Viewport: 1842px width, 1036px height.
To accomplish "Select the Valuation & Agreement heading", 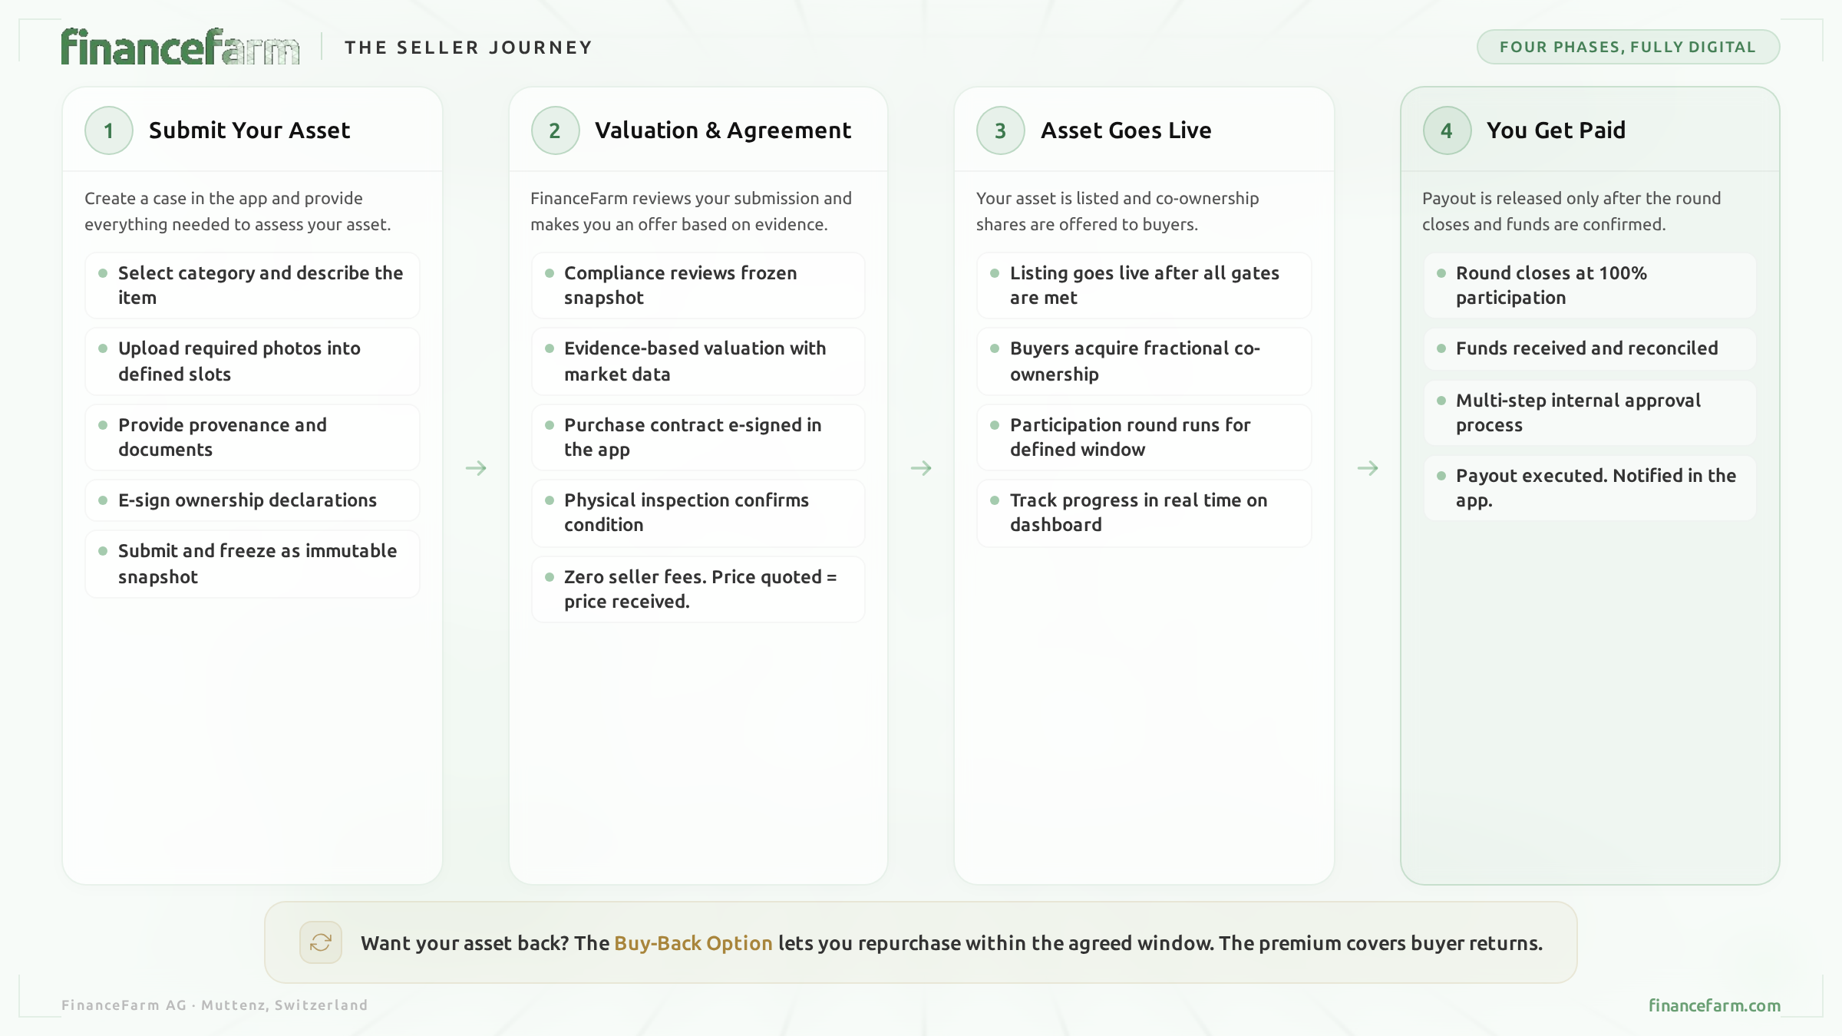I will tap(723, 130).
